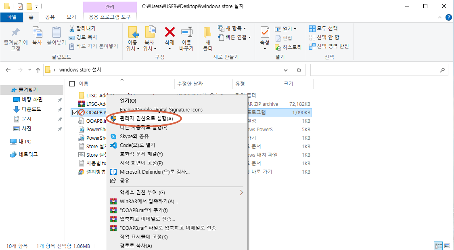Image resolution: width=454 pixels, height=250 pixels.
Task: Click Skype와 공유 in context menu
Action: (134, 136)
